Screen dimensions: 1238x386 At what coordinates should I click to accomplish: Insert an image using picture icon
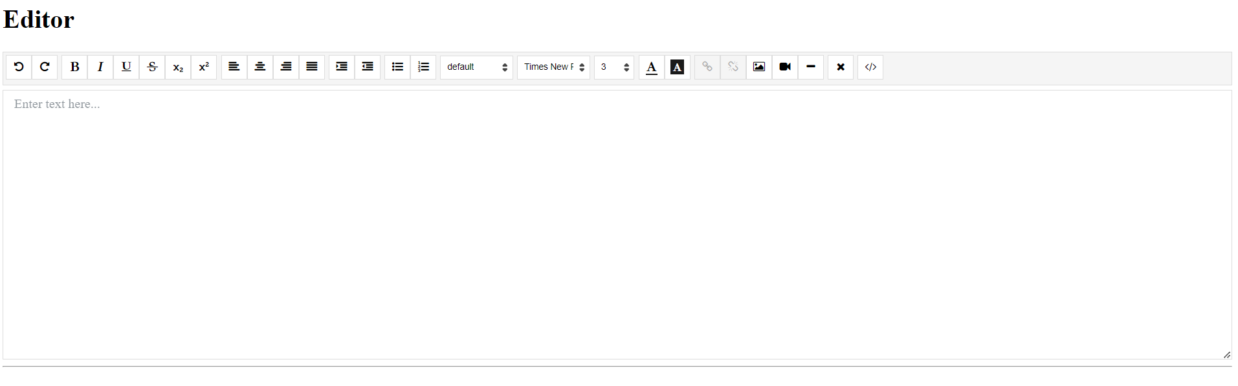(x=758, y=67)
